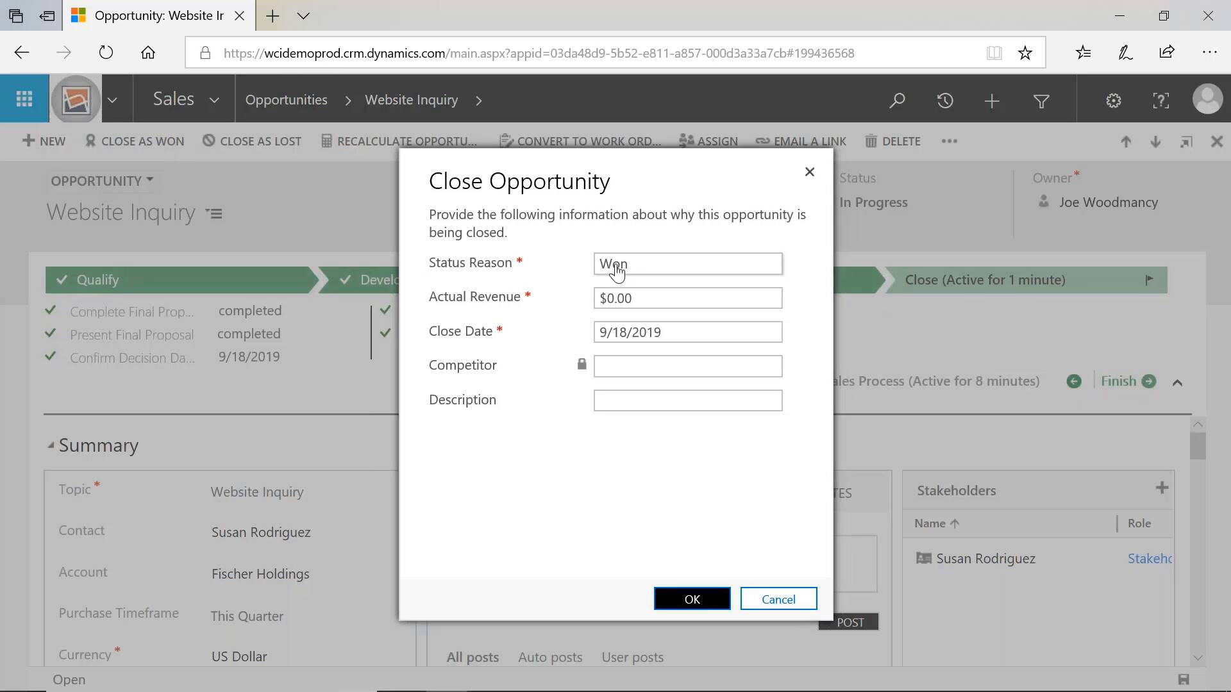Search records using the magnifier icon

point(898,100)
